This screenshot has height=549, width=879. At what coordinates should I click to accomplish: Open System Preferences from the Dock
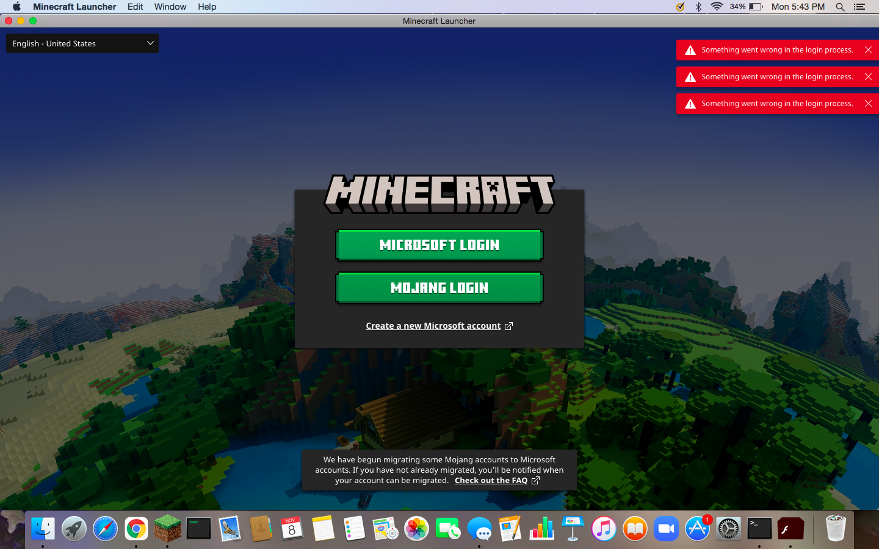728,528
